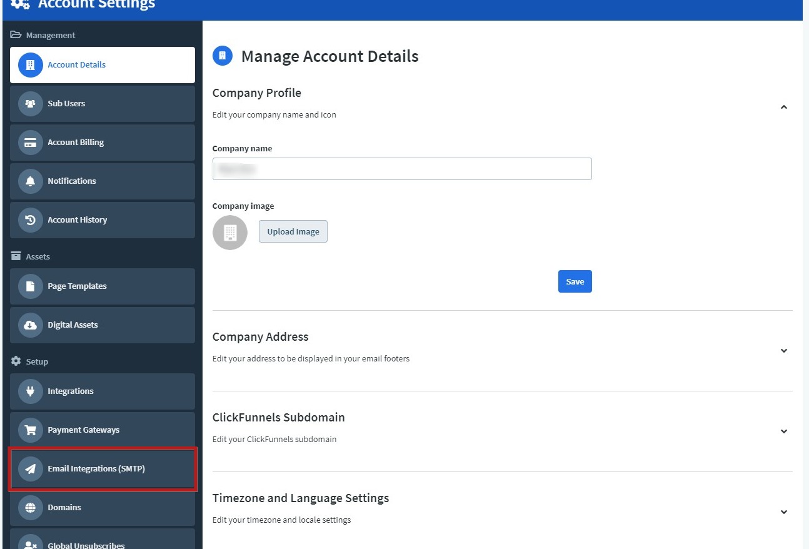Open Sub Users menu item
Image resolution: width=809 pixels, height=549 pixels.
(x=103, y=104)
